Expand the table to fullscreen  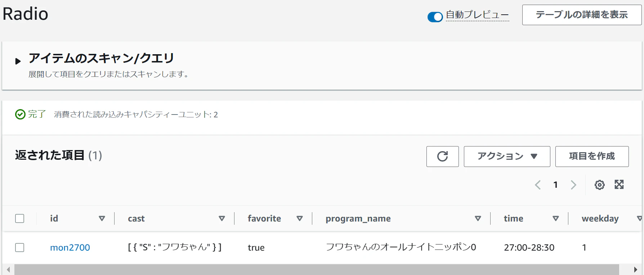619,185
